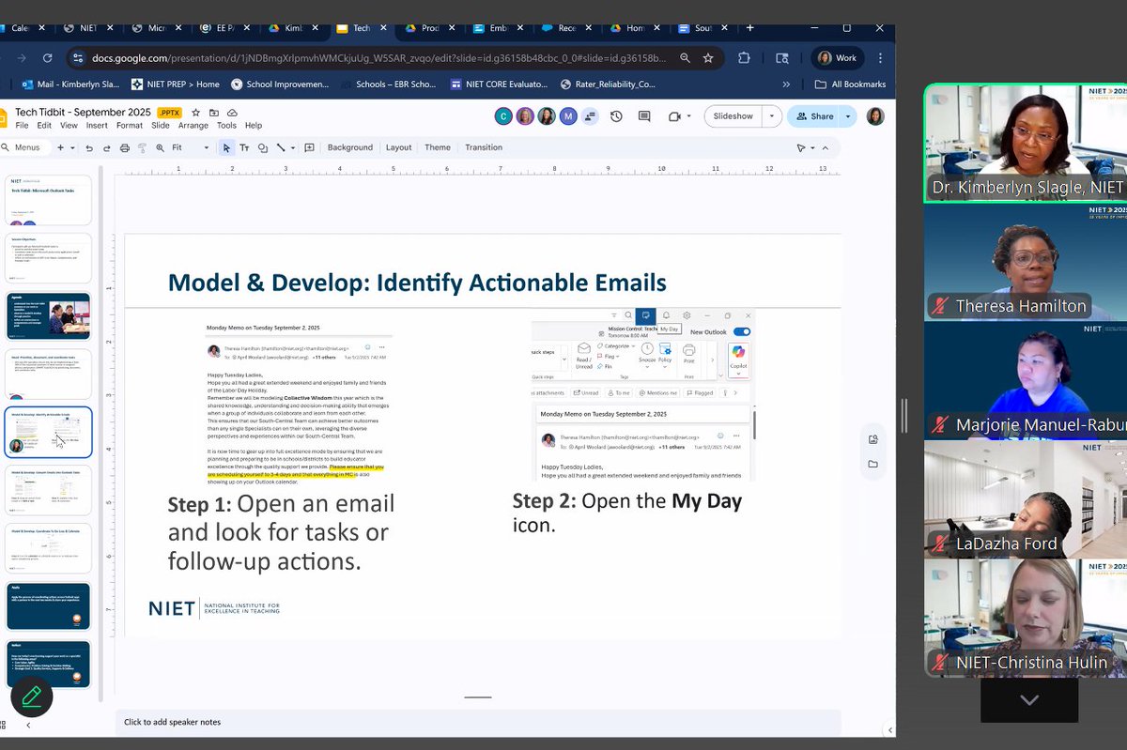Open the Format menu
The image size is (1127, 750).
point(130,125)
